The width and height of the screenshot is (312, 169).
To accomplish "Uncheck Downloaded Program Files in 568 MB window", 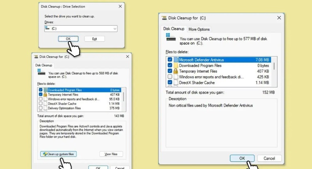I will click(41, 90).
